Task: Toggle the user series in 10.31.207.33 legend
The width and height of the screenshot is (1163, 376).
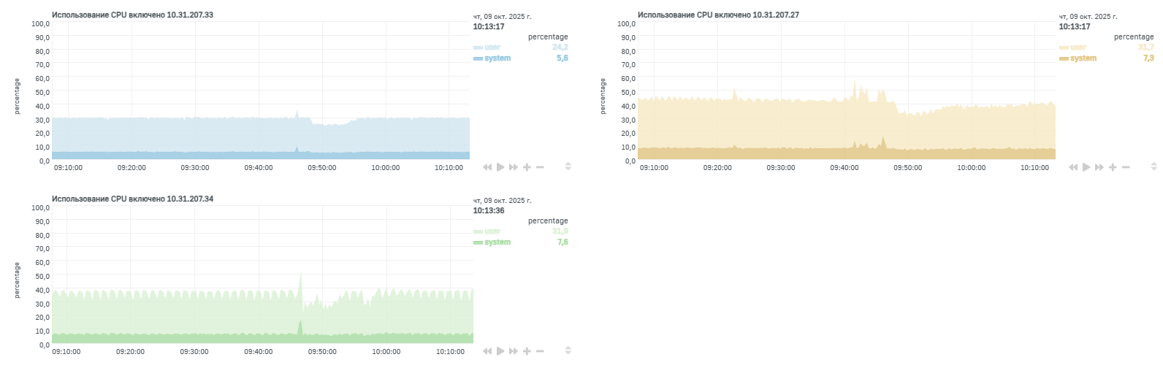Action: 492,47
